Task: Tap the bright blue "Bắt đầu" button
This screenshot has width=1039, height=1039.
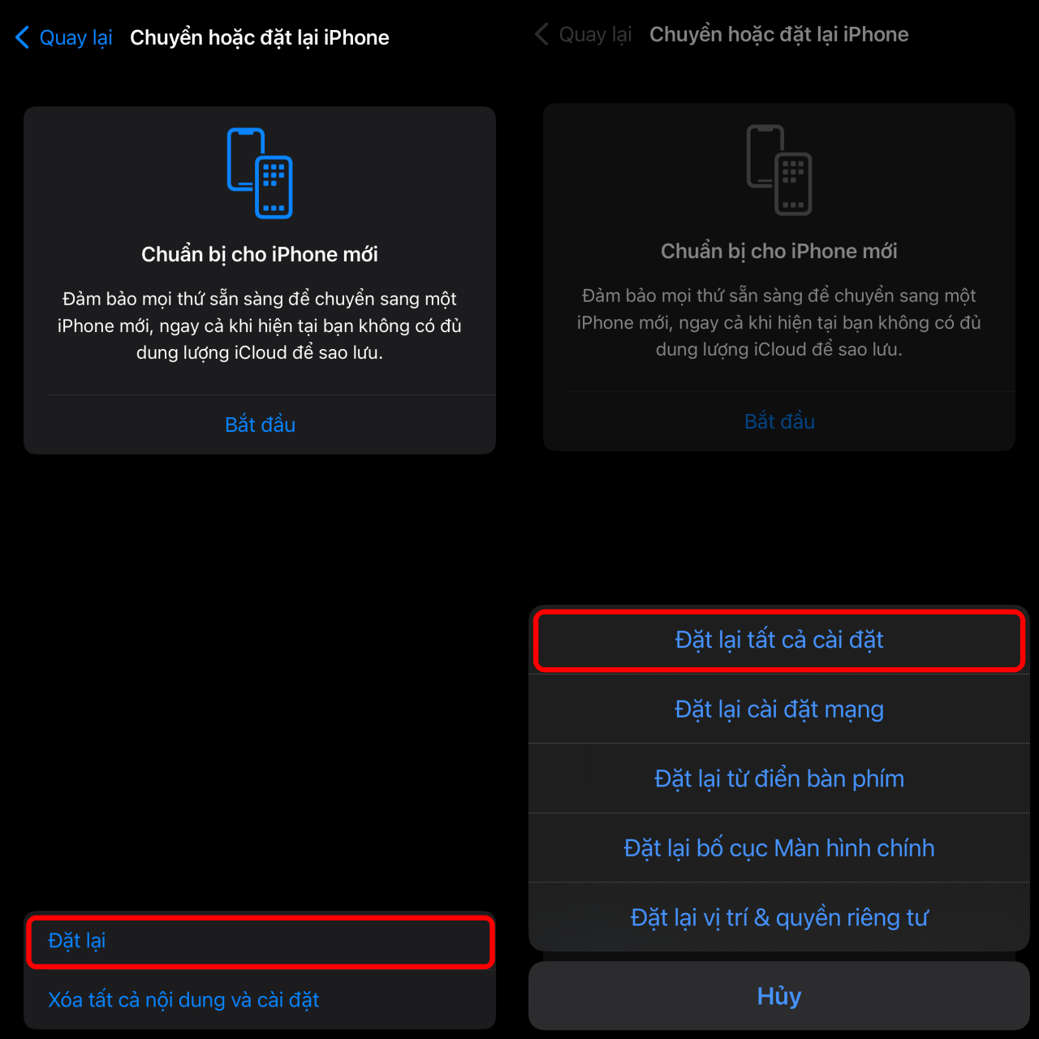Action: click(260, 425)
